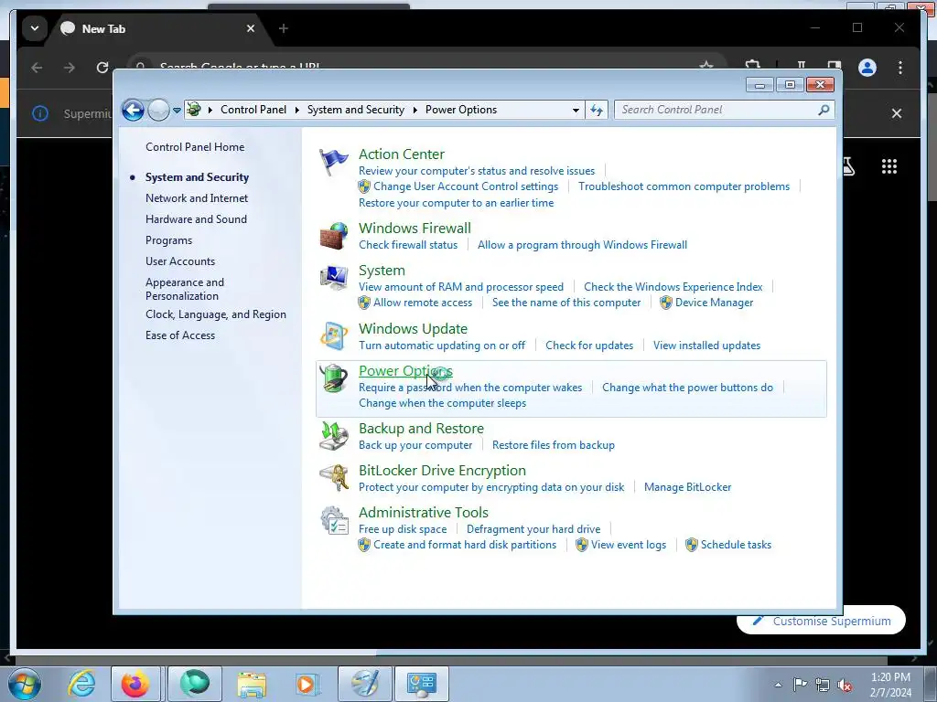The height and width of the screenshot is (702, 937).
Task: Click the System computer monitor icon
Action: (x=333, y=278)
